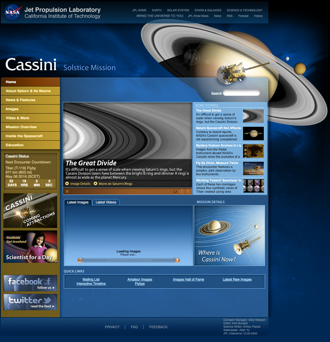Open the News link in the header
Viewport: 330px width, 342px height.
point(218,16)
